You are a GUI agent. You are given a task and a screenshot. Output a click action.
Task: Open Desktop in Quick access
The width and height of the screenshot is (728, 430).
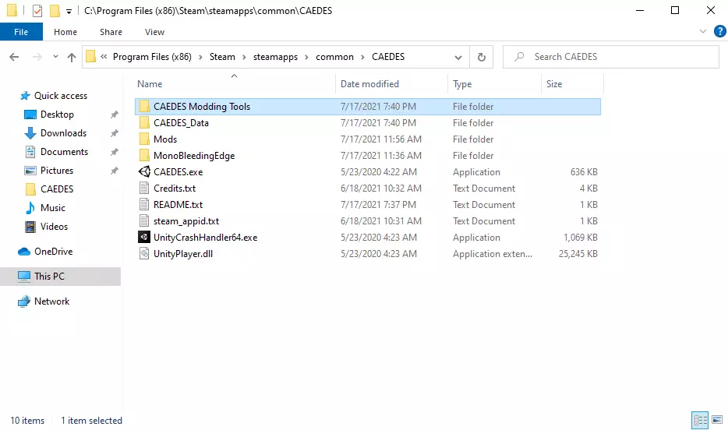(57, 115)
